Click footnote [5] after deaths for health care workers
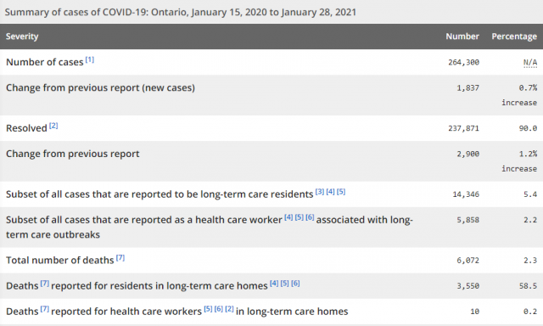 [208, 309]
